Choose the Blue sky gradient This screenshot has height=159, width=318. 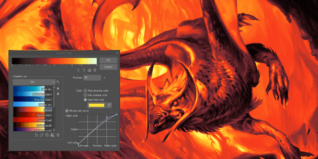(x=33, y=89)
